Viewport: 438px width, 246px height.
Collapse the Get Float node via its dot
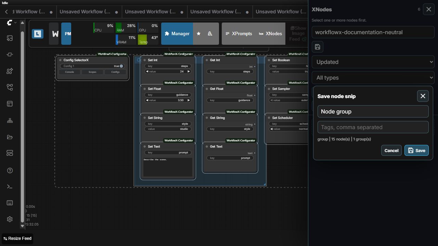(207, 89)
